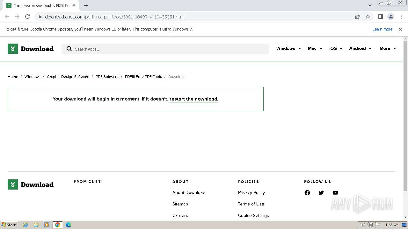Viewport: 408px width, 229px height.
Task: Open the Facebook follow icon
Action: pos(307,193)
